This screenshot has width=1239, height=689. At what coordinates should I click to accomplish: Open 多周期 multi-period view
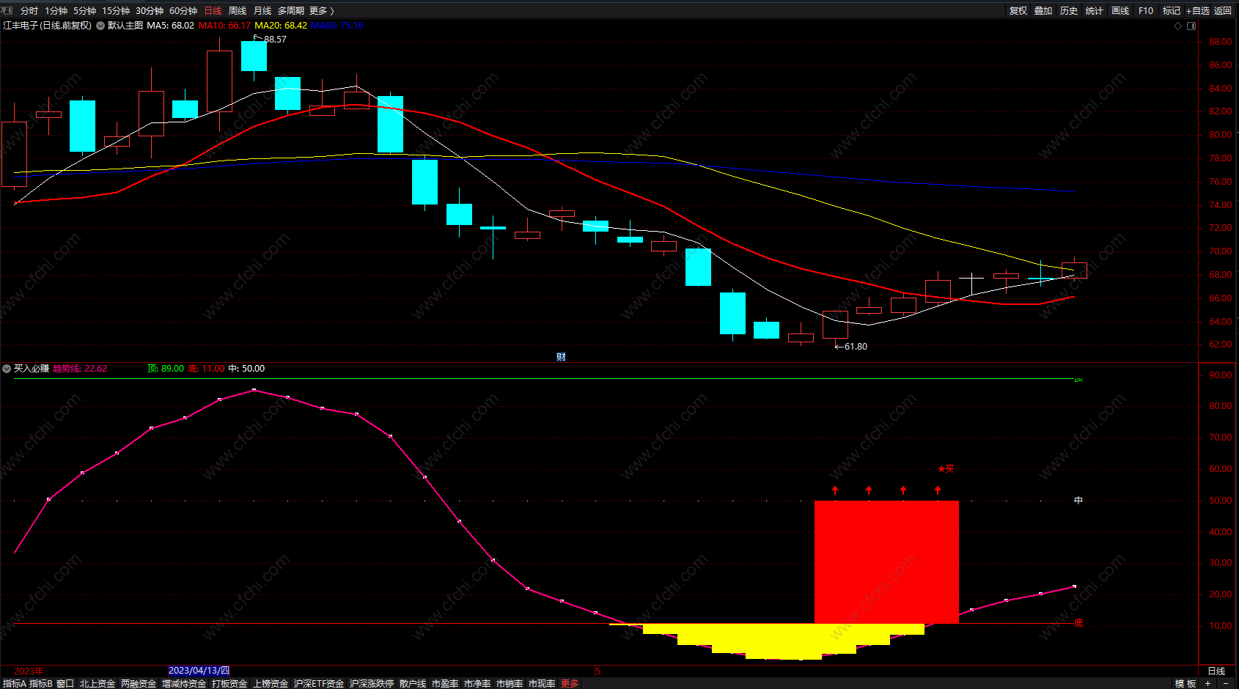[291, 10]
